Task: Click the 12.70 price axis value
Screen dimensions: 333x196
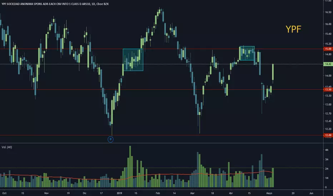Action: (328, 113)
